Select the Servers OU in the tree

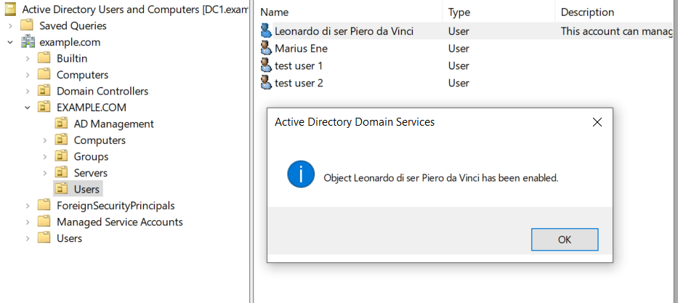pos(90,173)
